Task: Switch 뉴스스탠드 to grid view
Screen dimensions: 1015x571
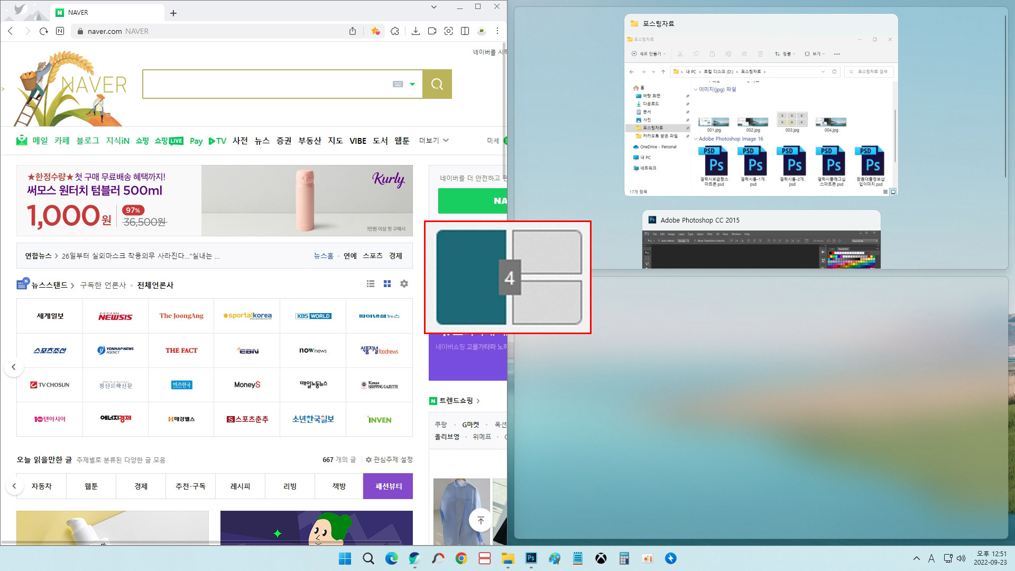Action: [x=387, y=284]
